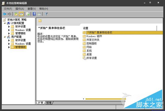The height and width of the screenshot is (111, 165).
Task: Select 软件设置 under 计算机配置
Action: [20, 27]
